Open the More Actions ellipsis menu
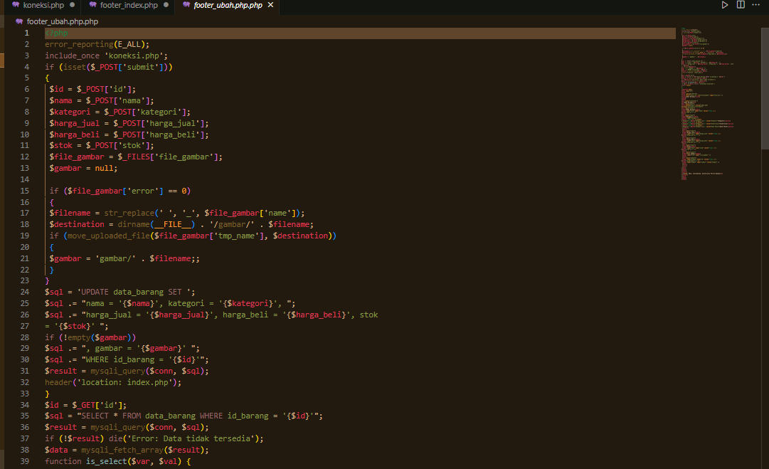 pos(755,5)
